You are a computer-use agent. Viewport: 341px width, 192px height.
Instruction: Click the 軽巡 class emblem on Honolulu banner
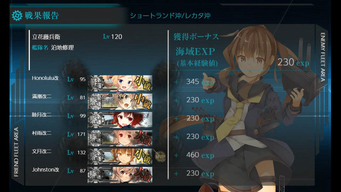(x=96, y=83)
